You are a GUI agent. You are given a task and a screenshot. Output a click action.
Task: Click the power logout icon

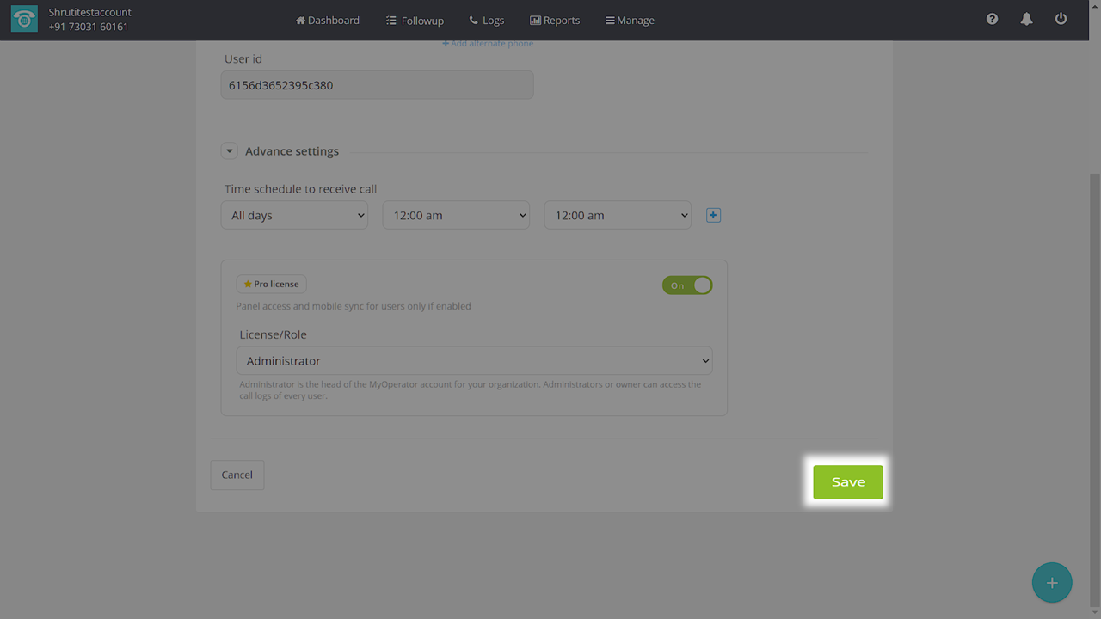pos(1061,19)
